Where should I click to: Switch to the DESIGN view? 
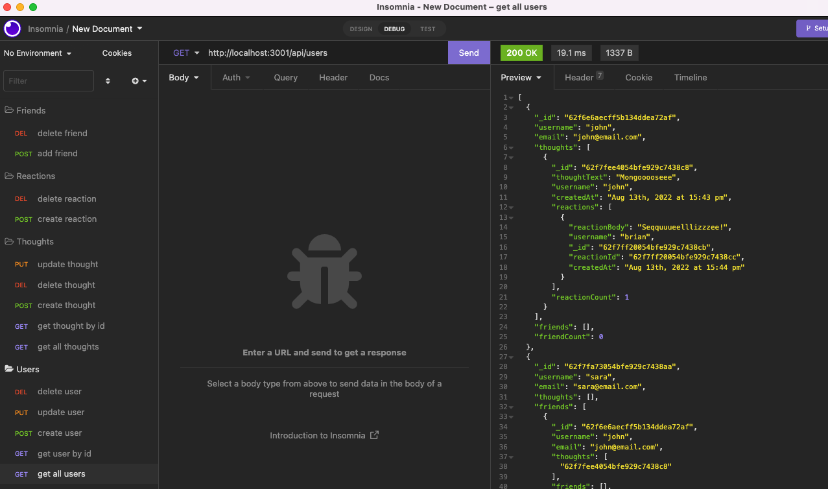(361, 29)
